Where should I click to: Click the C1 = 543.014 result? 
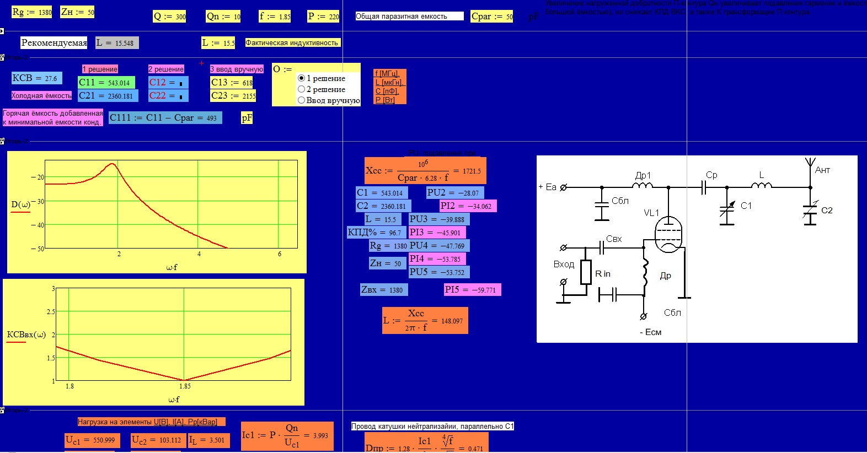382,193
